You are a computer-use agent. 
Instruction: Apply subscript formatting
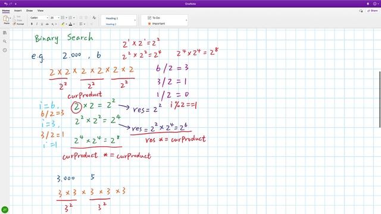point(52,24)
